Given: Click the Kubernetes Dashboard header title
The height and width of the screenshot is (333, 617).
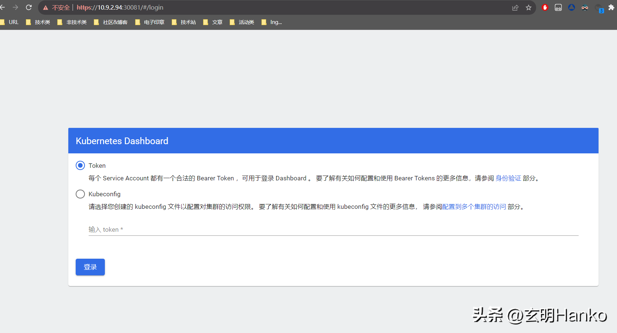Looking at the screenshot, I should (122, 141).
